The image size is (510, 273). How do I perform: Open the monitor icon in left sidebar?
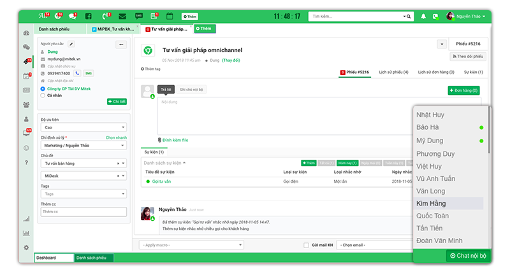(27, 133)
